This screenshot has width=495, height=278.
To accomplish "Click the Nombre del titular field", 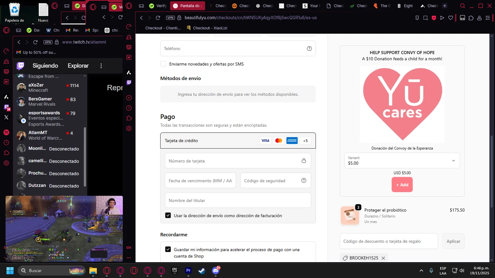I will pyautogui.click(x=238, y=200).
